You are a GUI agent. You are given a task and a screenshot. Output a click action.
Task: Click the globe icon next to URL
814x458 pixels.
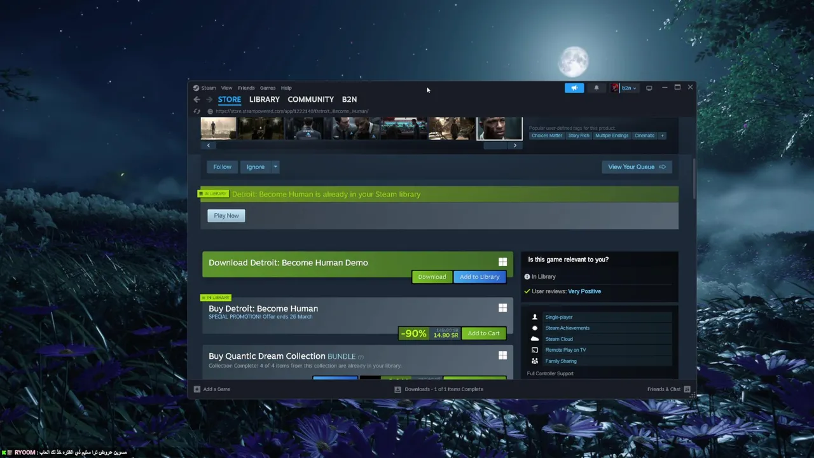[210, 111]
